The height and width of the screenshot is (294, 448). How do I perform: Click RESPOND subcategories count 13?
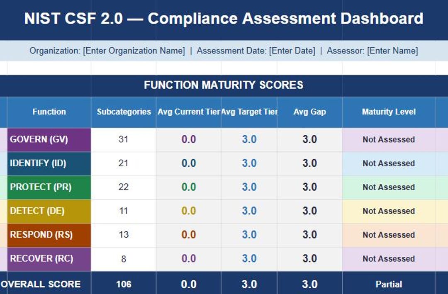pyautogui.click(x=124, y=235)
